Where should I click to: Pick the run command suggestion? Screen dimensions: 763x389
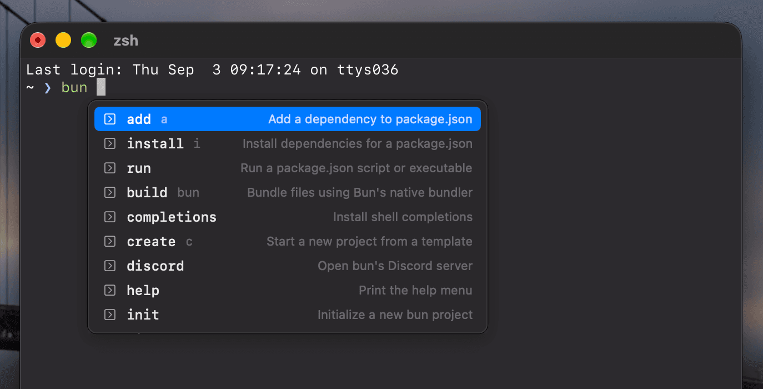pos(288,168)
